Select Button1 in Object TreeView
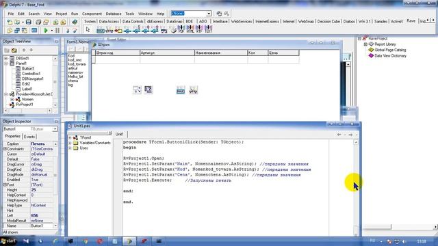 tap(27, 68)
